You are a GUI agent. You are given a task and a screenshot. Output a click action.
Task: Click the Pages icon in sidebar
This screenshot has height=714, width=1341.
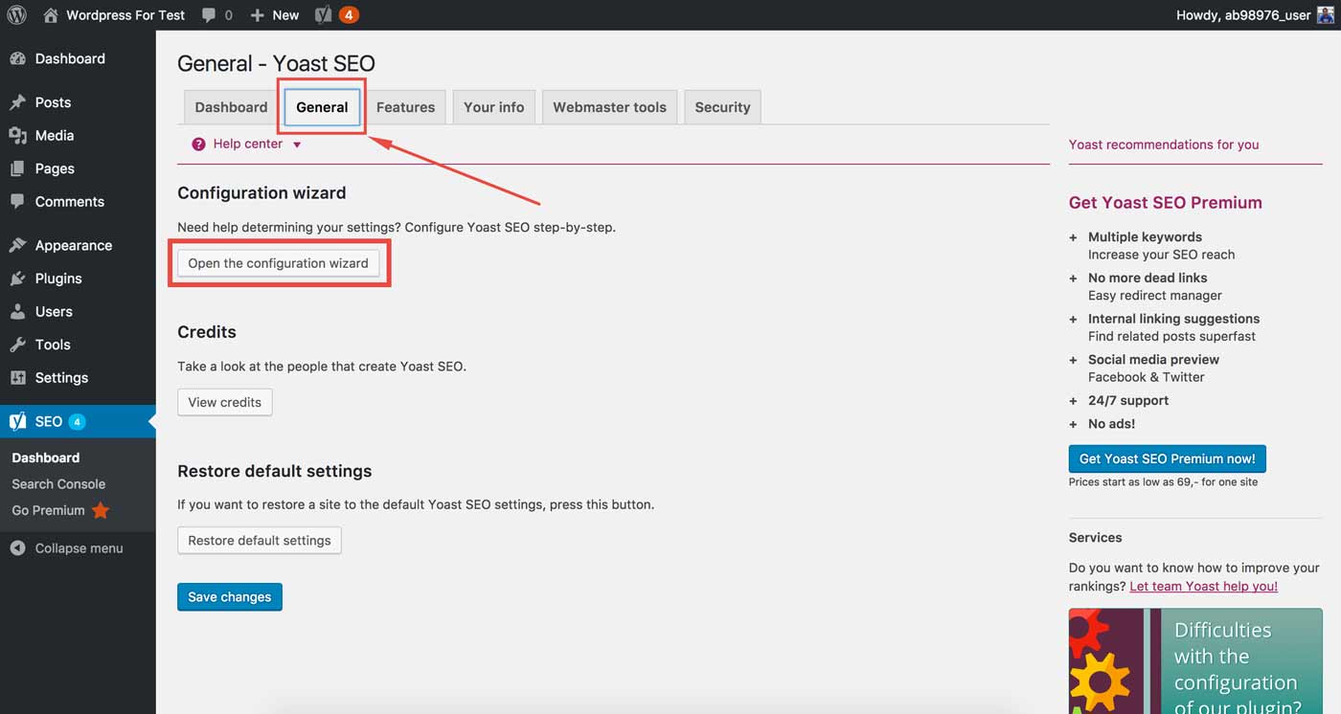(17, 168)
